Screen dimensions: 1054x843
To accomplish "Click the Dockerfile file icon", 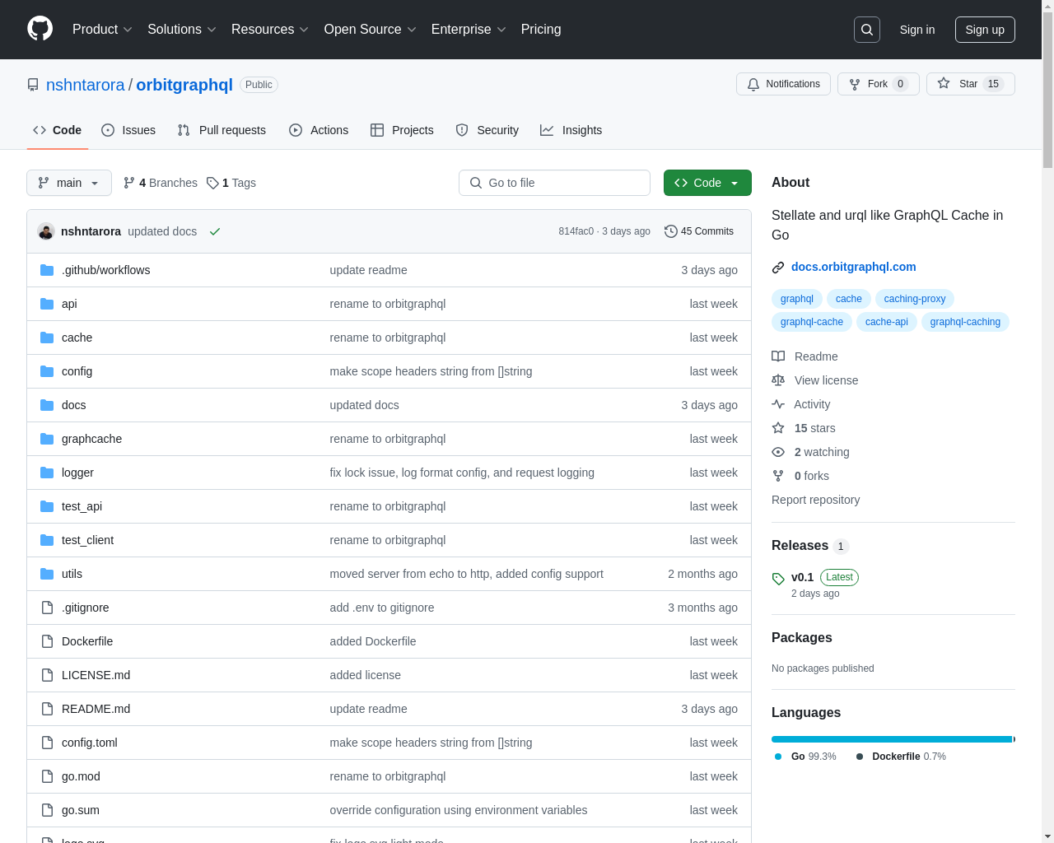I will point(47,641).
